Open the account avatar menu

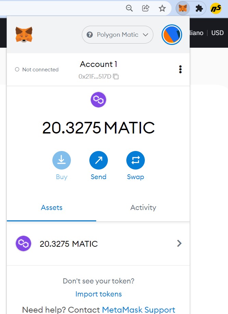[172, 35]
